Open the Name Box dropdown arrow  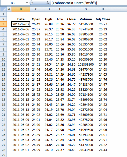27,3
